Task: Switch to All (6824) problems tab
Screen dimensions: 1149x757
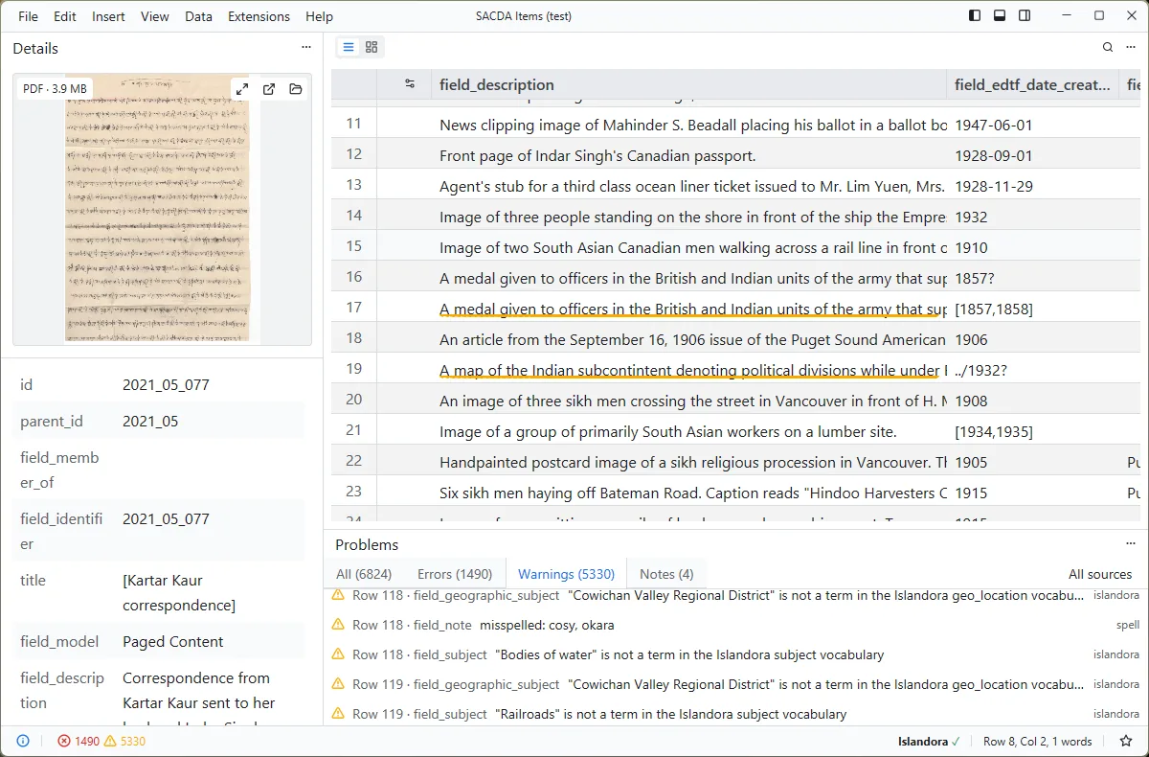Action: [364, 574]
